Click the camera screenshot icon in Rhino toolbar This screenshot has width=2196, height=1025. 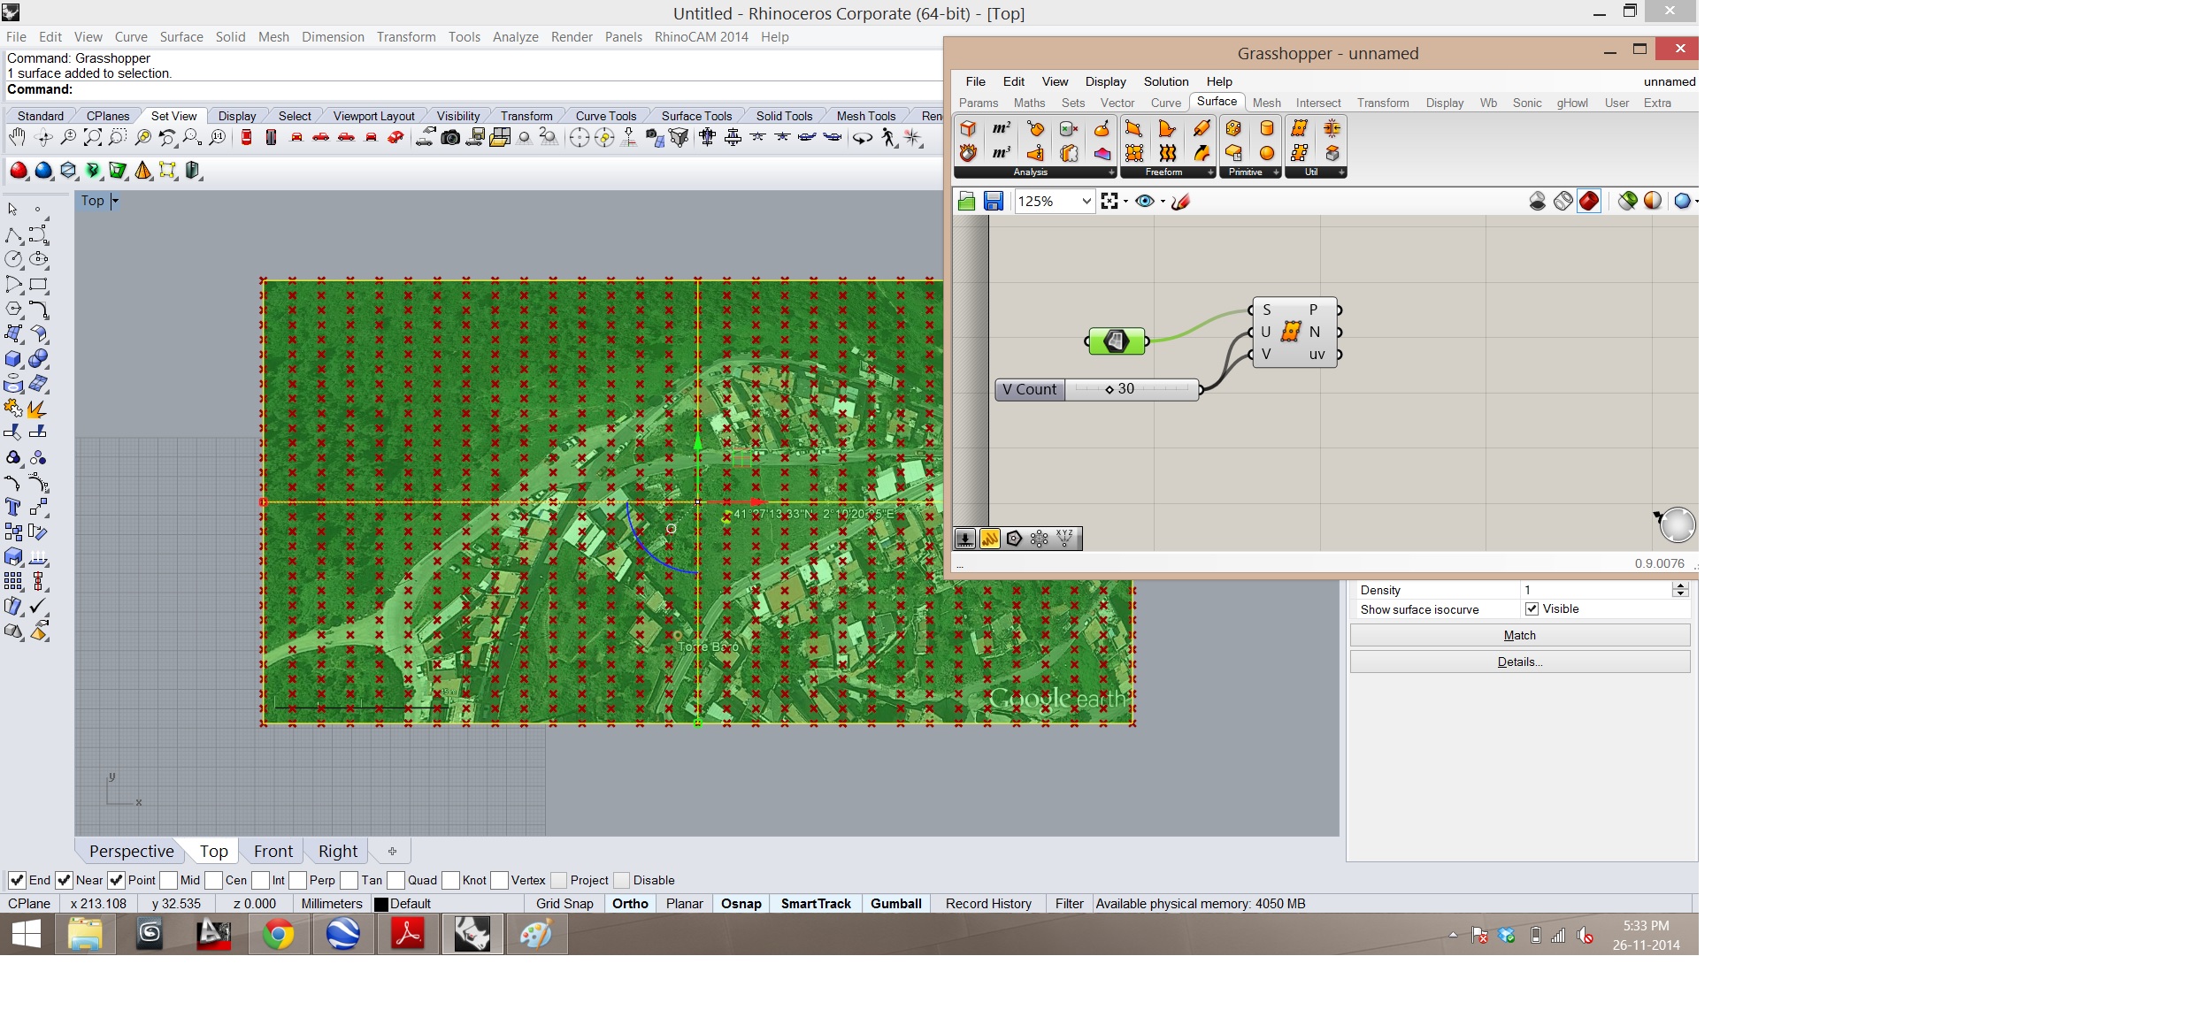450,138
